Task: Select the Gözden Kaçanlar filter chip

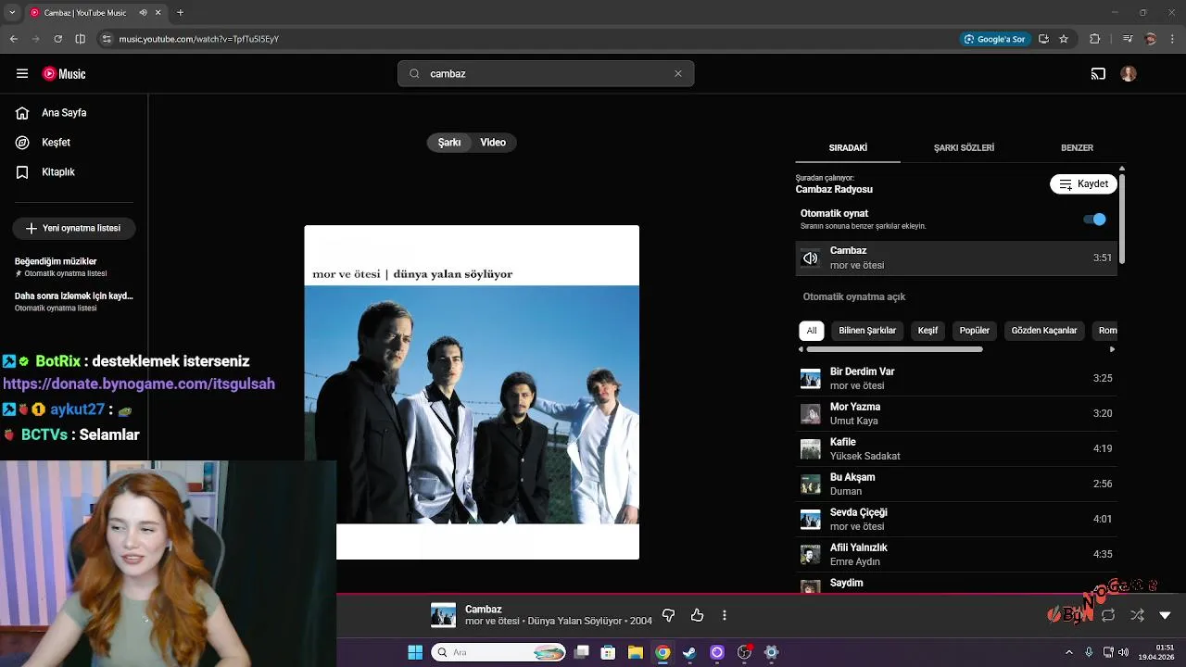Action: (x=1044, y=331)
